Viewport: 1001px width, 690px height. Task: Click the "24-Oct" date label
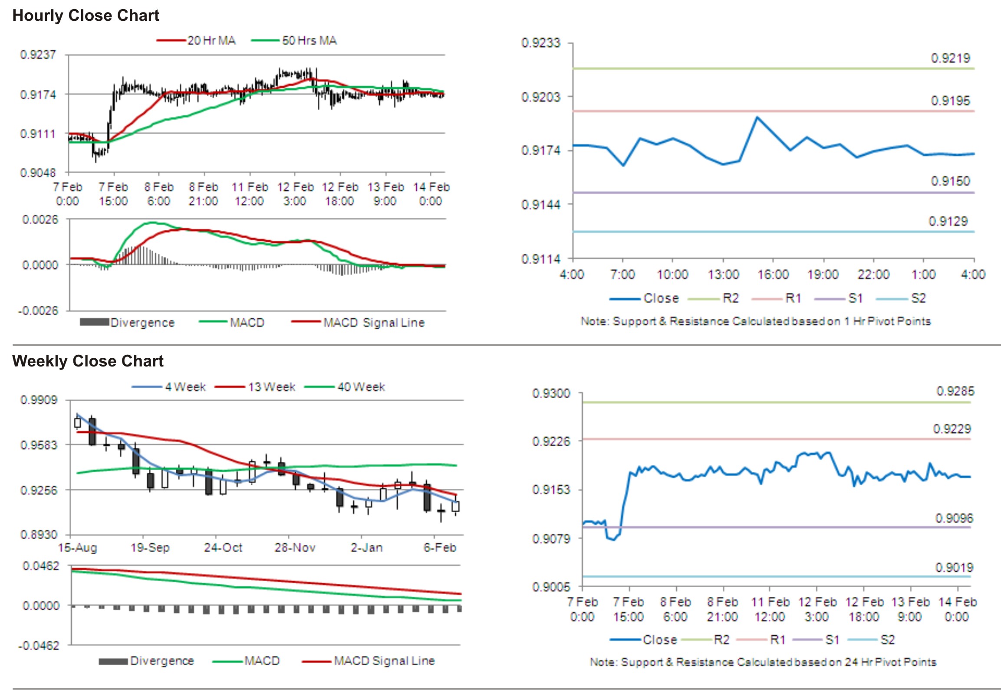coord(223,548)
